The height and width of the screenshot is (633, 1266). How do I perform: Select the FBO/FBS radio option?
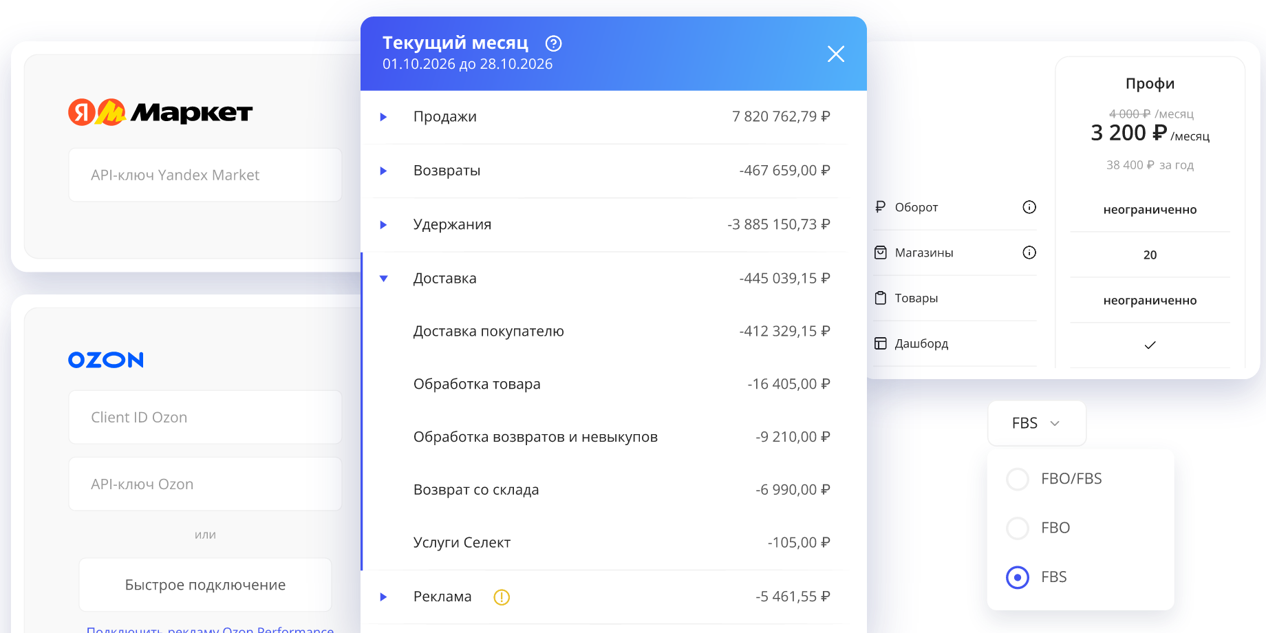click(1018, 479)
